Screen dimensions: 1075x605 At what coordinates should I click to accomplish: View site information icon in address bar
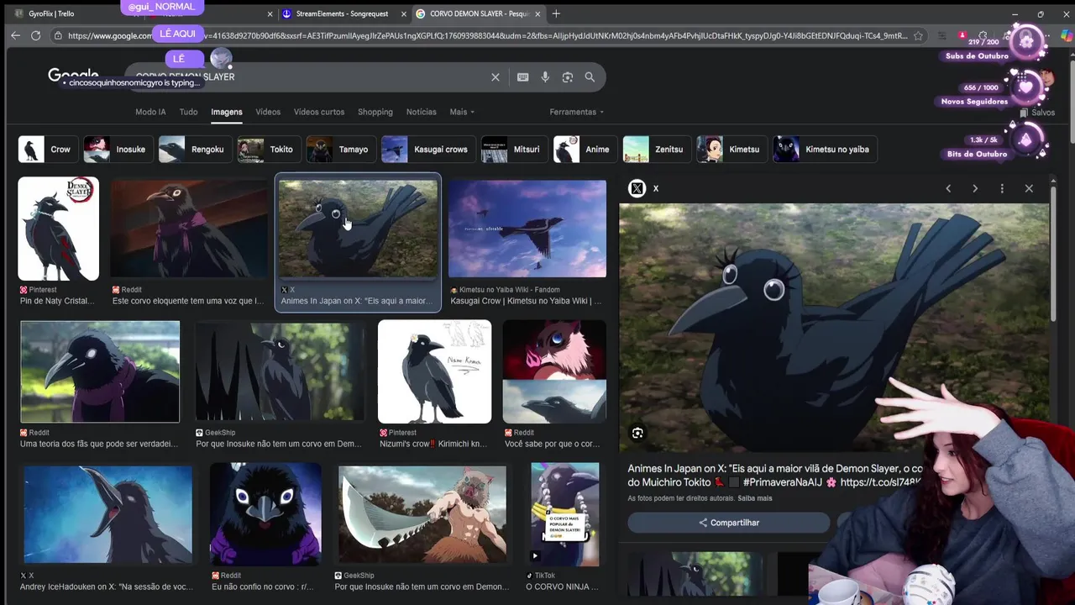click(x=57, y=36)
